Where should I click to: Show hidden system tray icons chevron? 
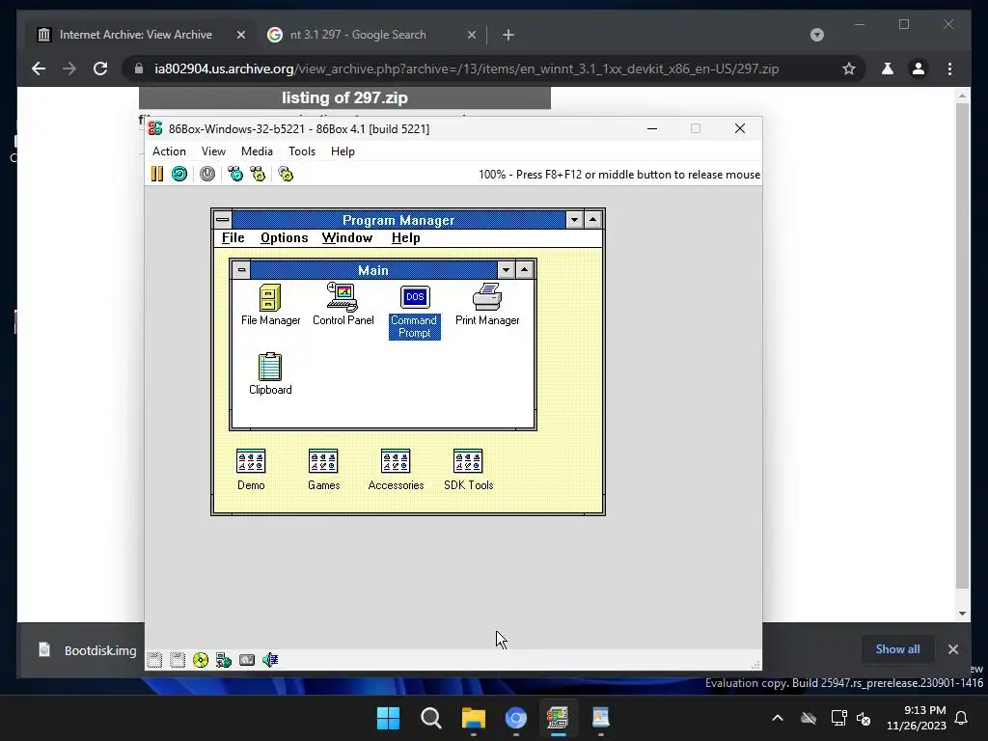[778, 718]
